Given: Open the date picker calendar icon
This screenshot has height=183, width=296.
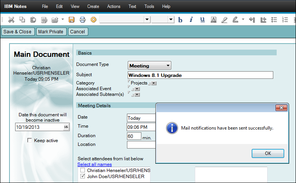Looking at the screenshot, I should point(66,127).
